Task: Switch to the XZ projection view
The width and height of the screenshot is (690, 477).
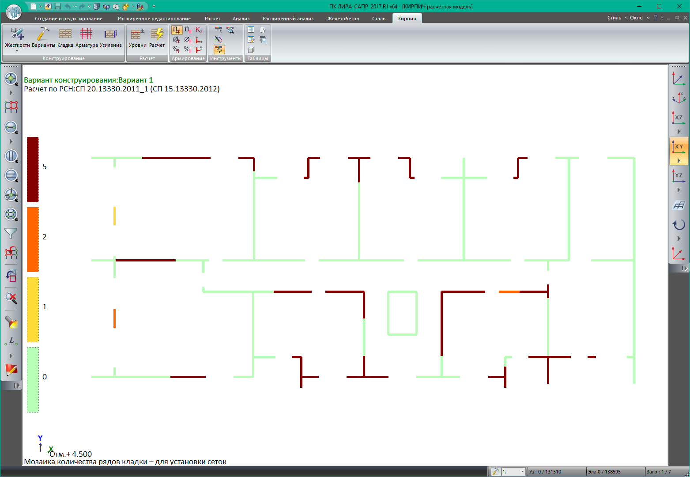Action: (x=679, y=117)
